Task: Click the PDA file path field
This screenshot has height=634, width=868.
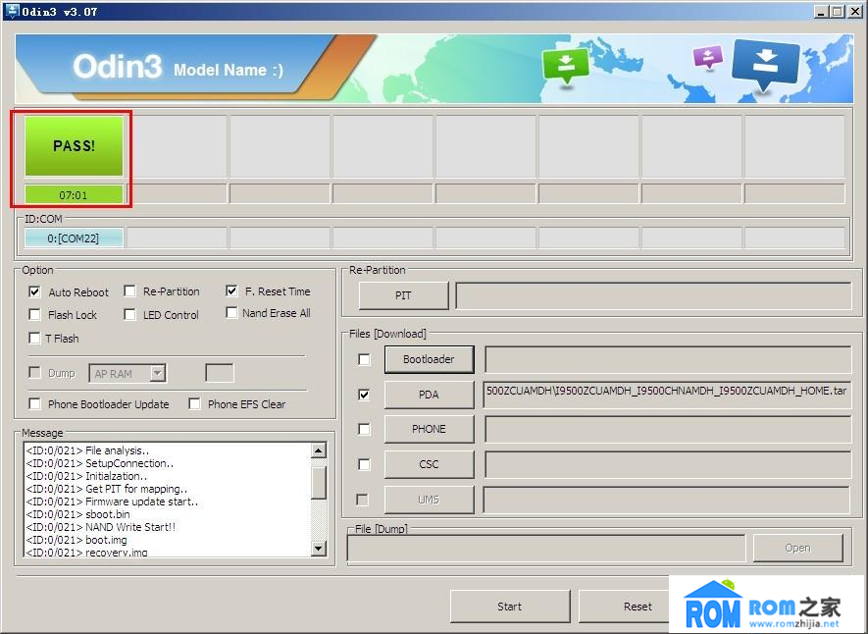Action: (x=668, y=395)
